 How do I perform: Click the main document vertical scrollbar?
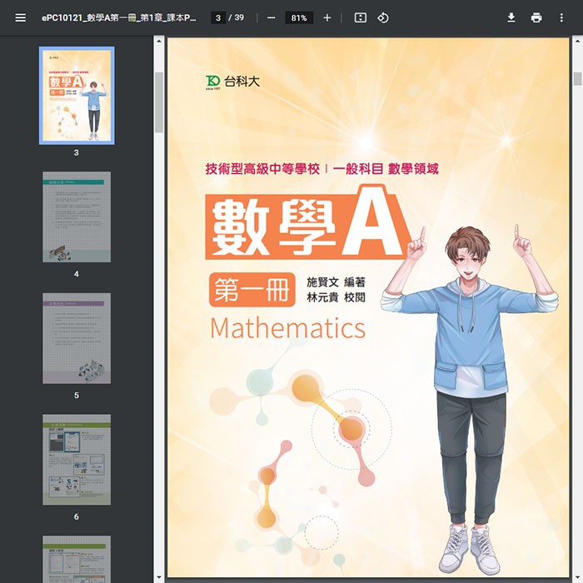coord(577,79)
